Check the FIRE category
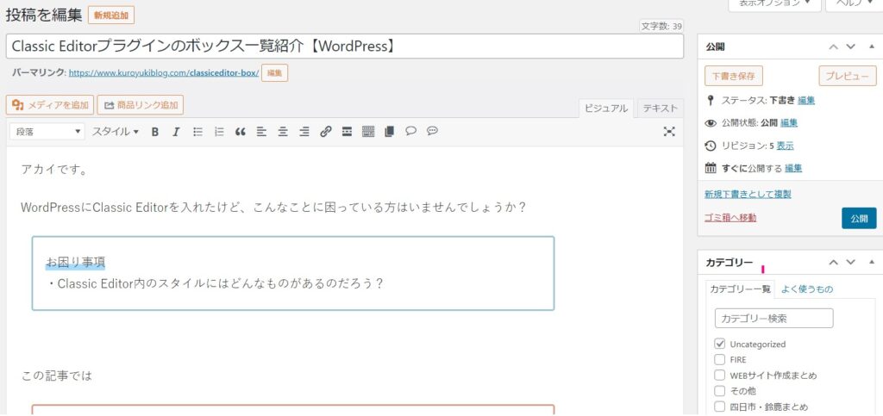The image size is (883, 416). pos(720,360)
